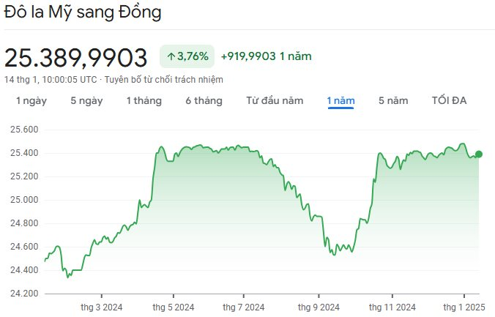Show the "1 tháng" chart range
Screen dimensions: 495x317
coord(144,101)
